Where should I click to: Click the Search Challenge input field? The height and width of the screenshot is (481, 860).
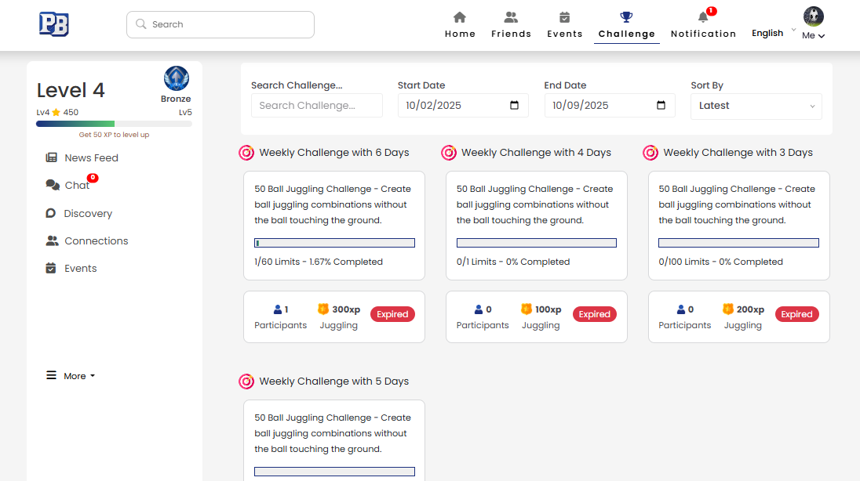[316, 106]
